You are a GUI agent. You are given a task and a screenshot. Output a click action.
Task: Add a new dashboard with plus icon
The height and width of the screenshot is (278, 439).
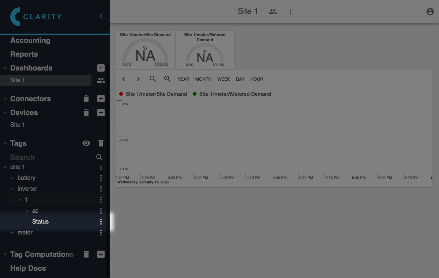coord(101,68)
